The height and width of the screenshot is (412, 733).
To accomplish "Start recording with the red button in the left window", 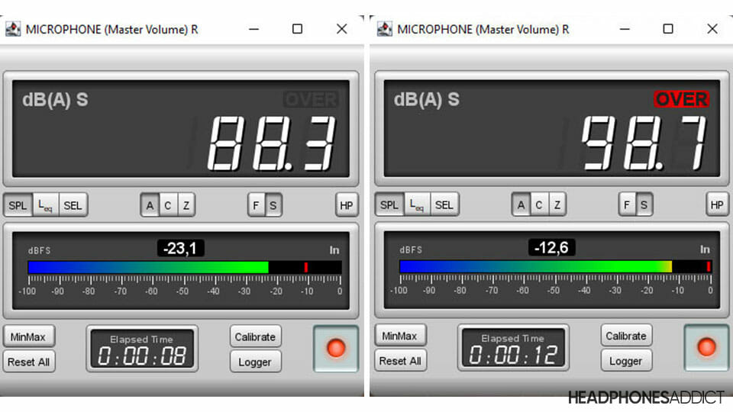I will (336, 349).
